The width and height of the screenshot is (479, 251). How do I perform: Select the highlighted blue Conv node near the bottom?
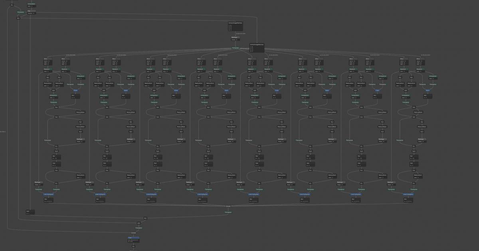tap(133, 237)
